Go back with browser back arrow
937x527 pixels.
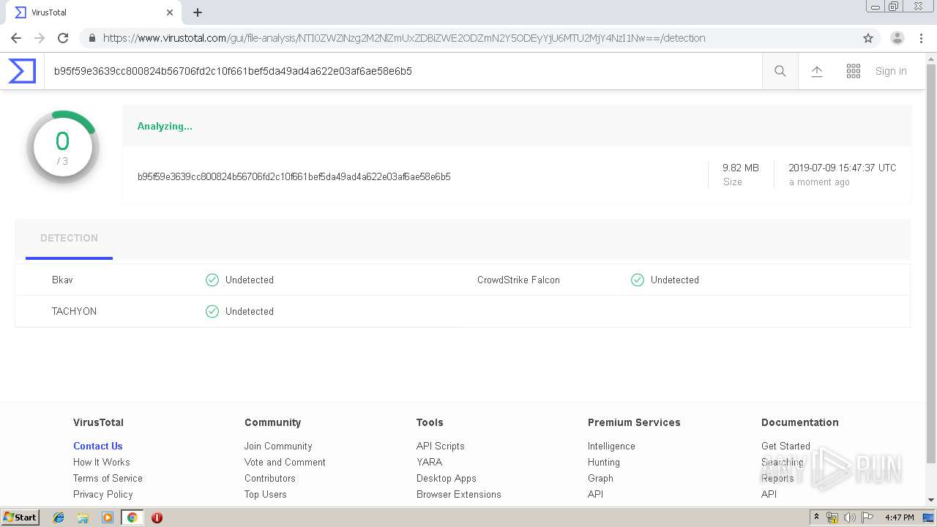(x=16, y=38)
